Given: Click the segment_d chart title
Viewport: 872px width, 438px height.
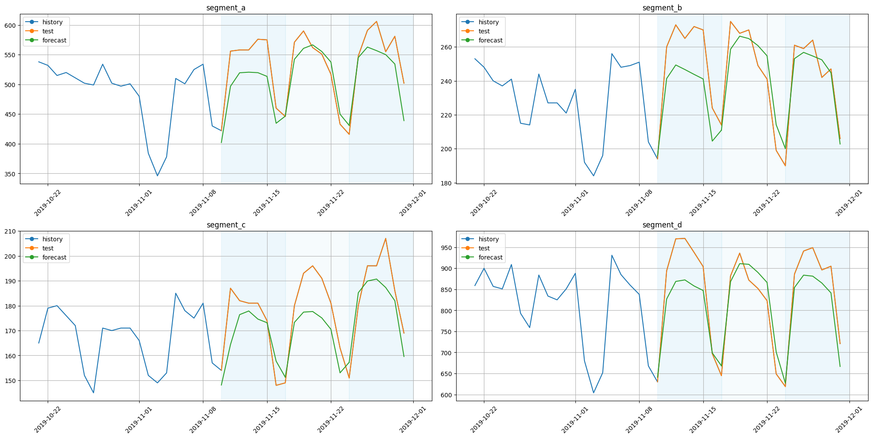Looking at the screenshot, I should point(662,225).
